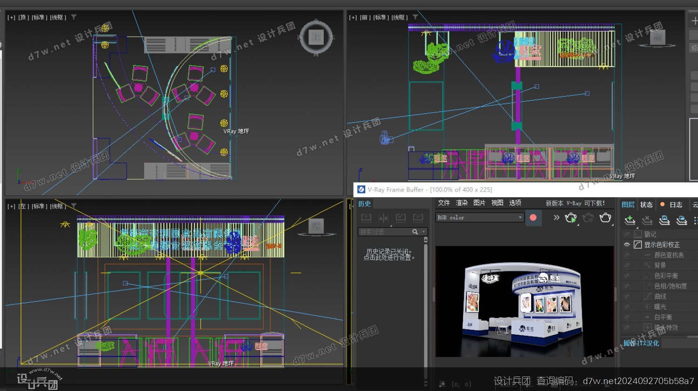This screenshot has width=698, height=391.
Task: Toggle visibility of 色相/饱和度 layer
Action: 627,286
